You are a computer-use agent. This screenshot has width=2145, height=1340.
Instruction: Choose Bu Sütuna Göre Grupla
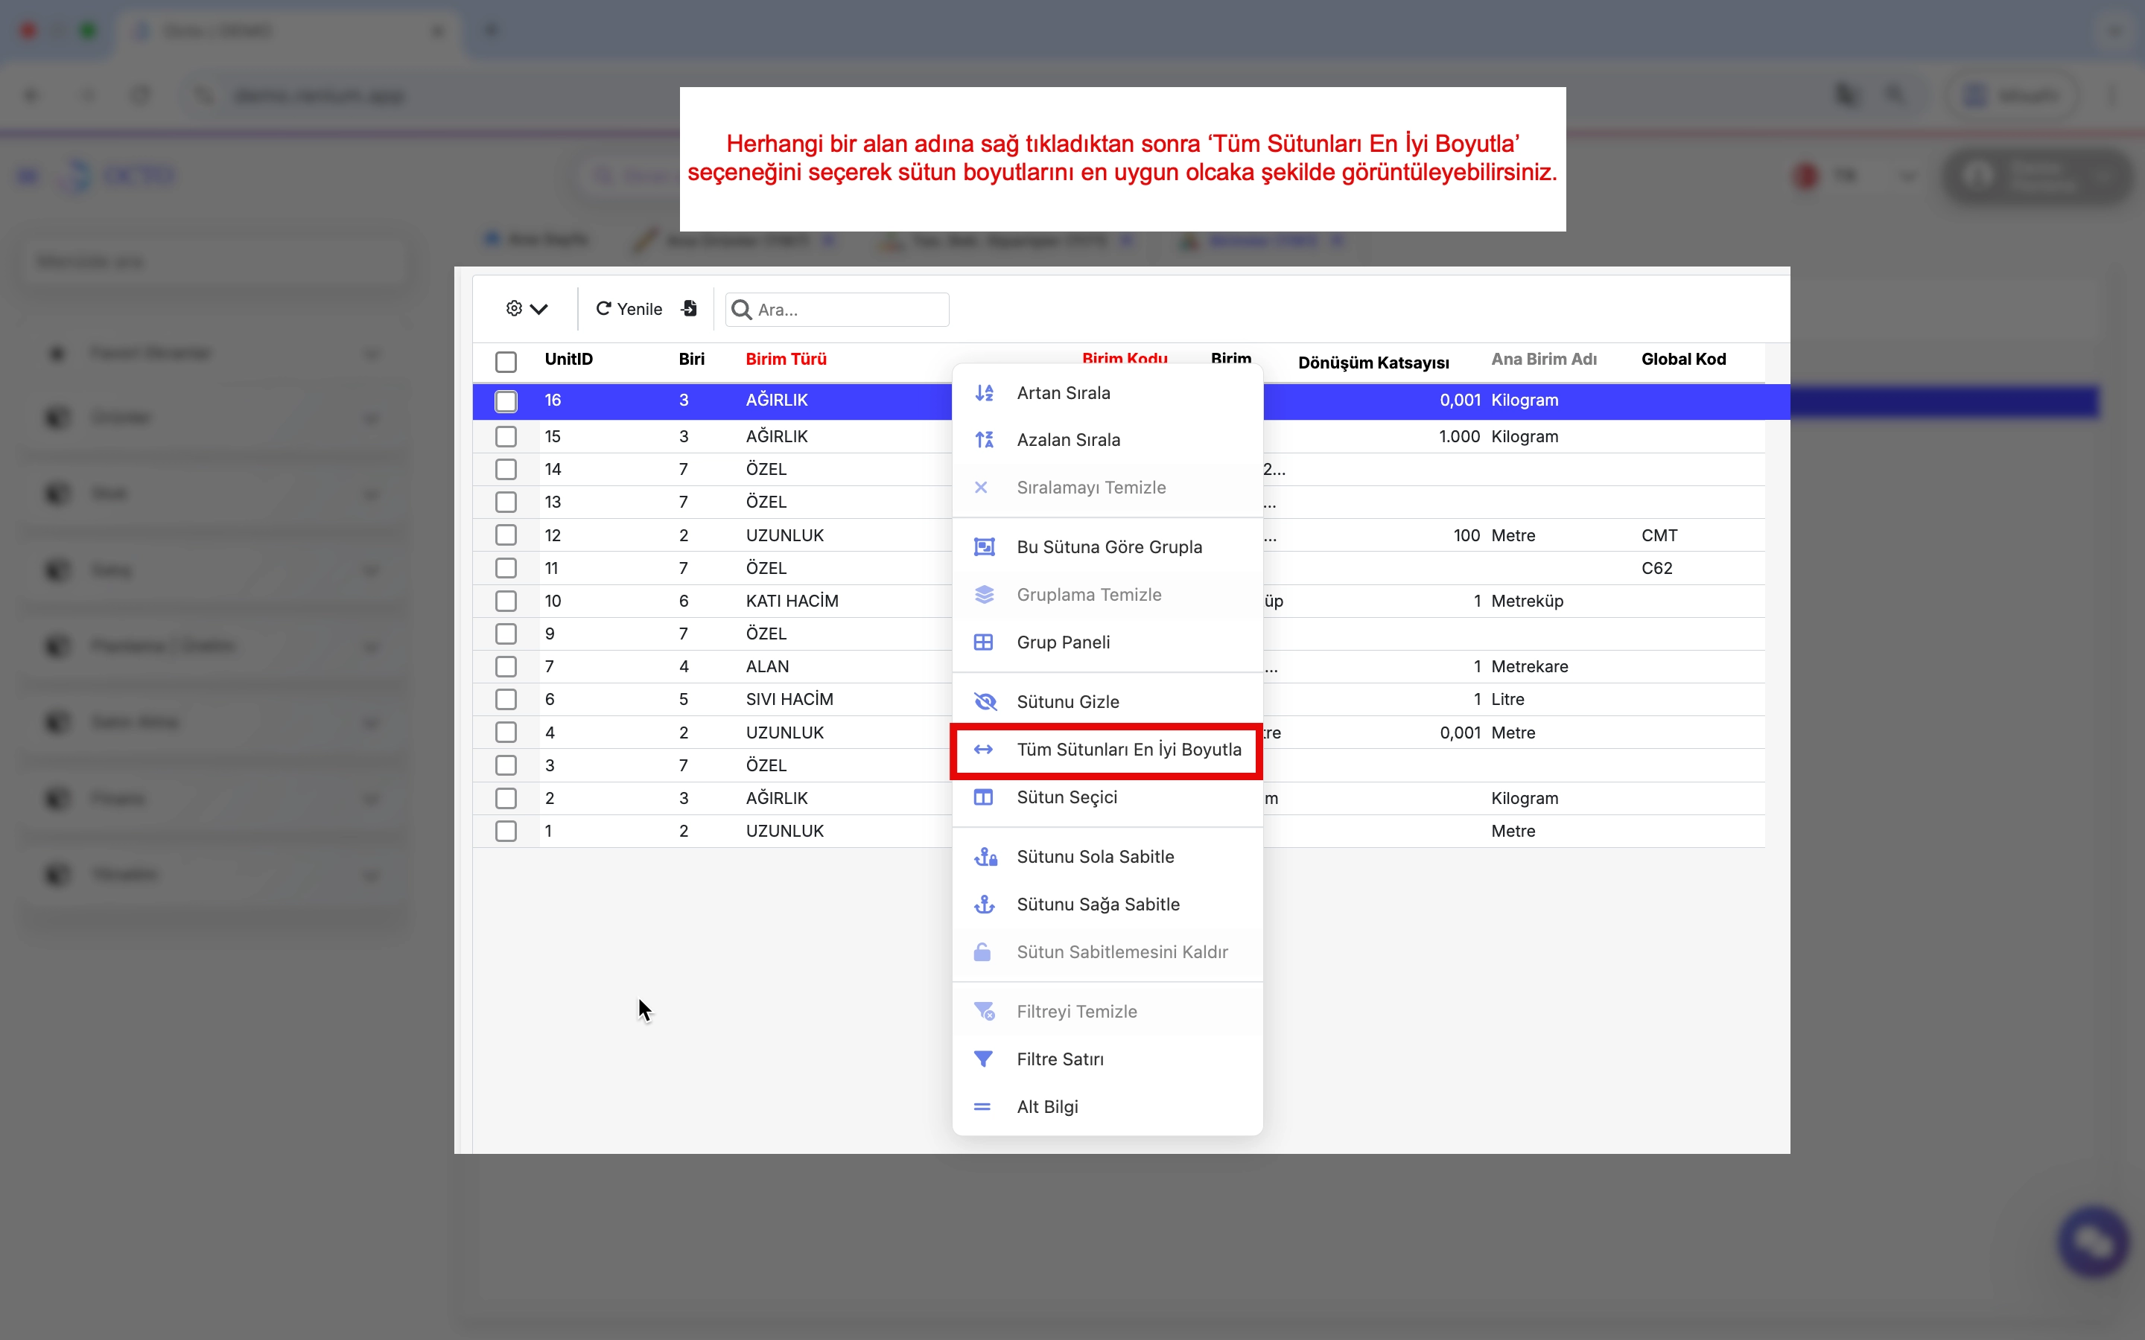click(x=1109, y=547)
